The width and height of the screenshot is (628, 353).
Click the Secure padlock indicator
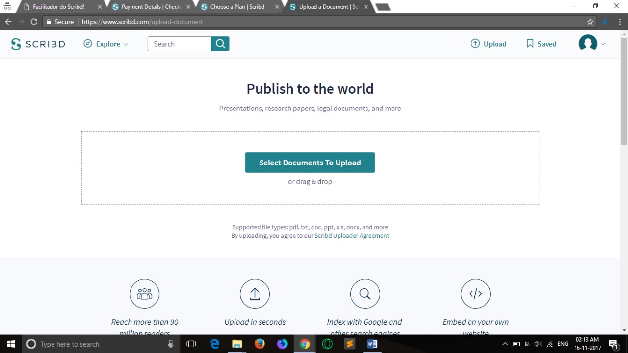coord(59,22)
